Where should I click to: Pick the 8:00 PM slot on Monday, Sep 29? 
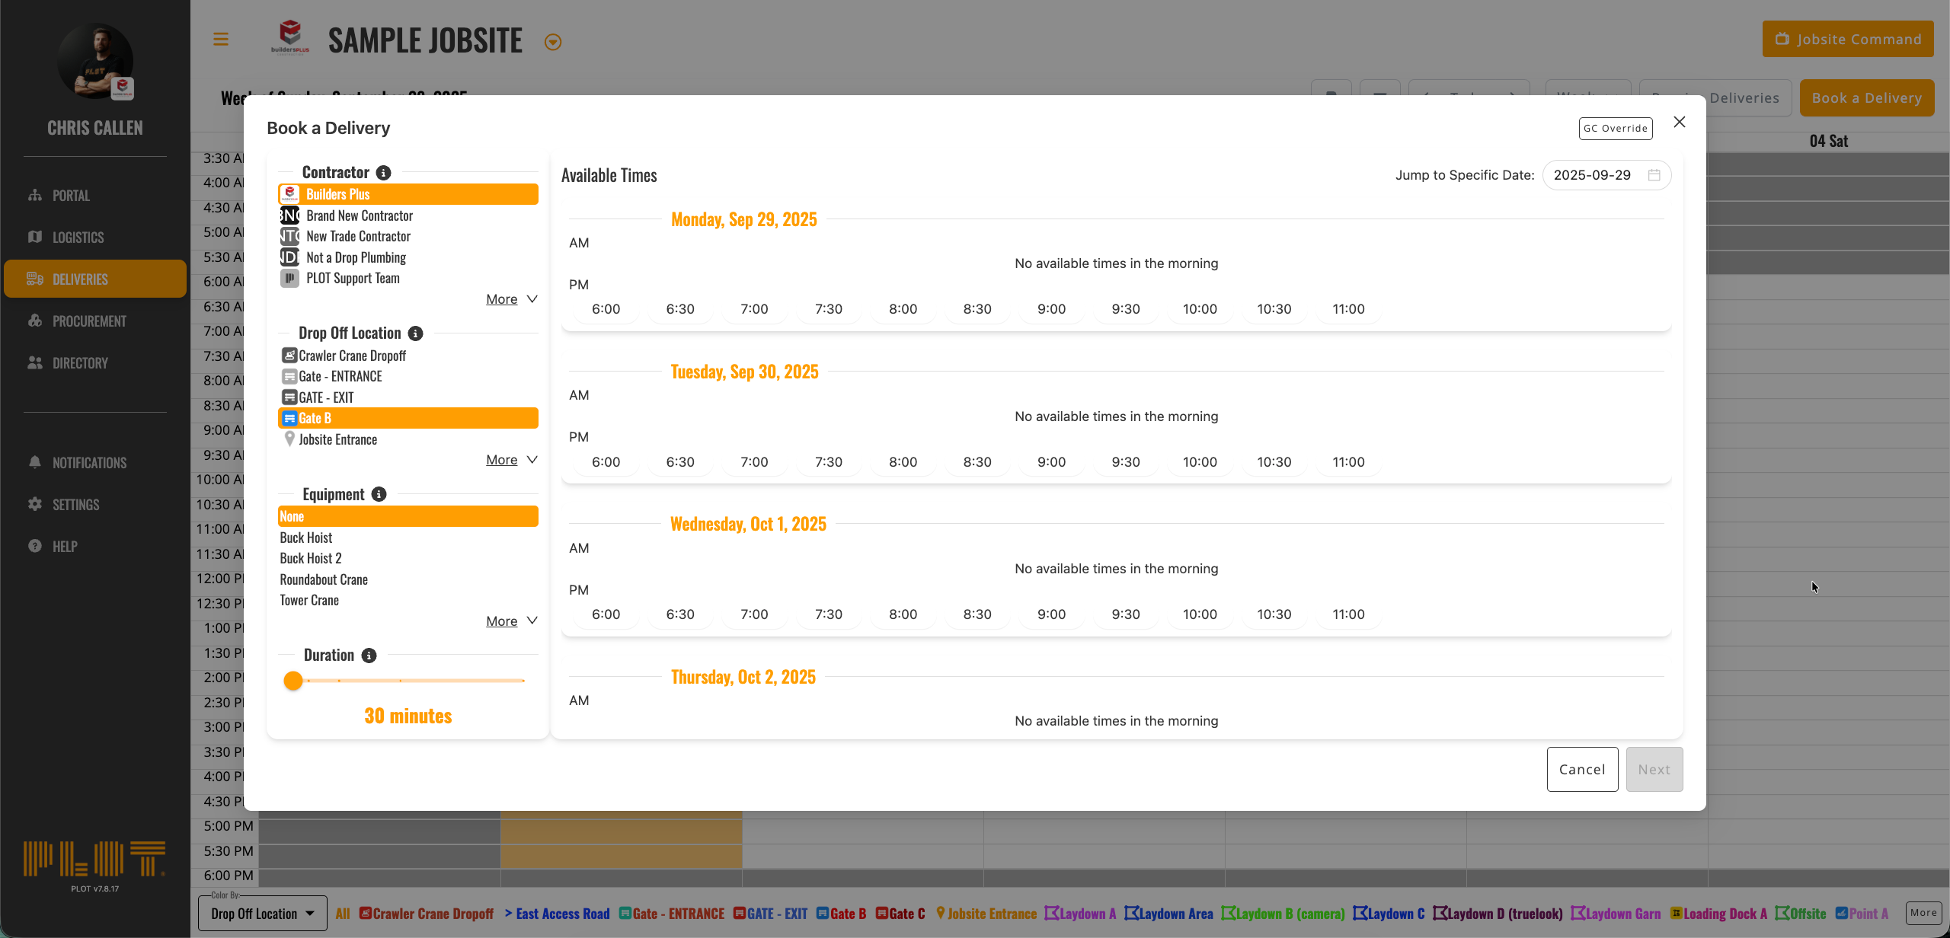(x=903, y=309)
